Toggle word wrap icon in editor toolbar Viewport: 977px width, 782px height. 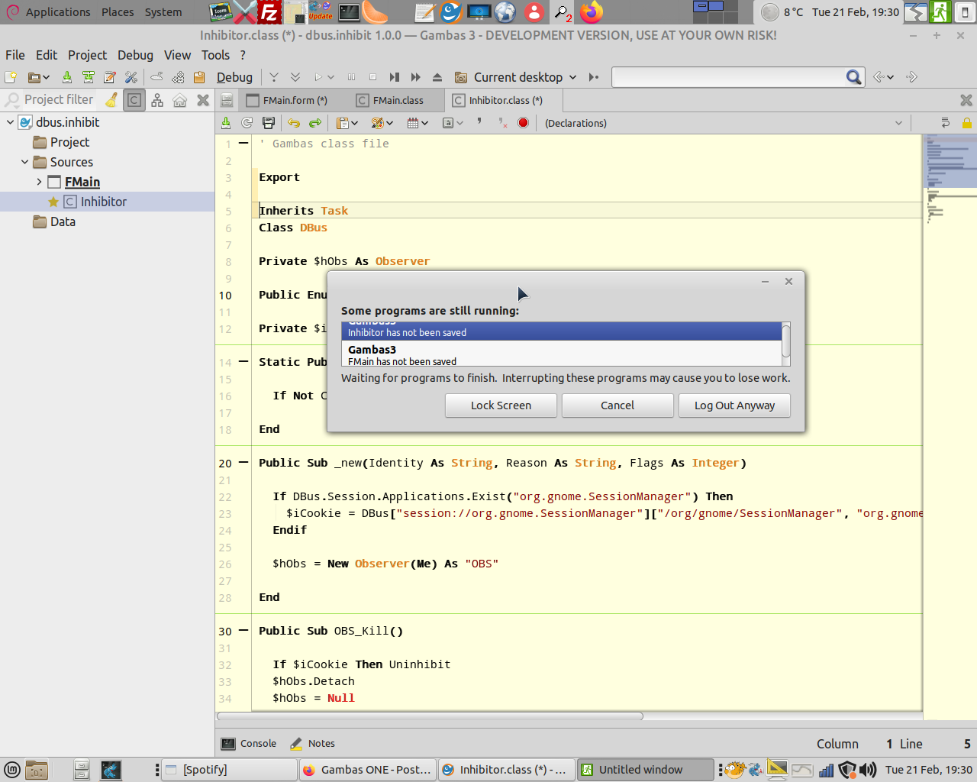click(x=946, y=123)
